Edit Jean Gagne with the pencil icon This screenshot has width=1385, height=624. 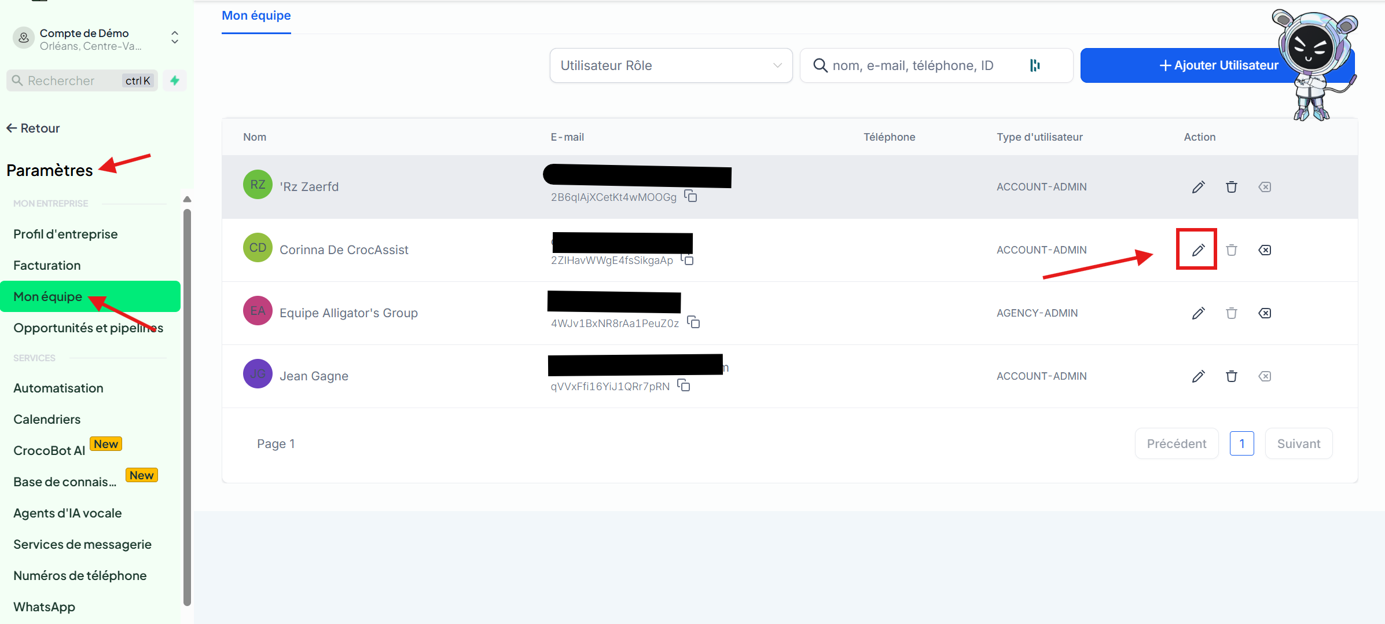pos(1197,376)
